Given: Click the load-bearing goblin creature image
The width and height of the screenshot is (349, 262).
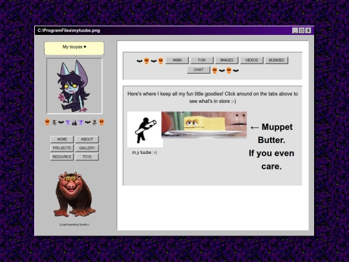Looking at the screenshot, I should coord(74,194).
